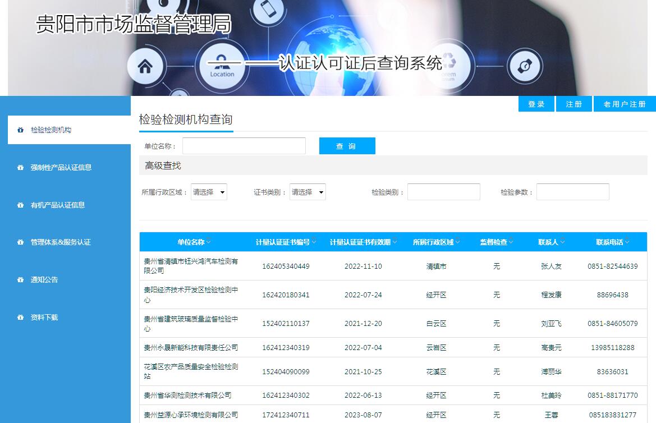Focus the 单位名称 text field
This screenshot has width=656, height=423.
[x=244, y=146]
